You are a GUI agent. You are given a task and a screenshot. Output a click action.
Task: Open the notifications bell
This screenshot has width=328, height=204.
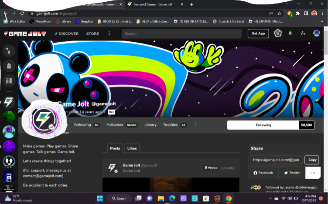290,33
